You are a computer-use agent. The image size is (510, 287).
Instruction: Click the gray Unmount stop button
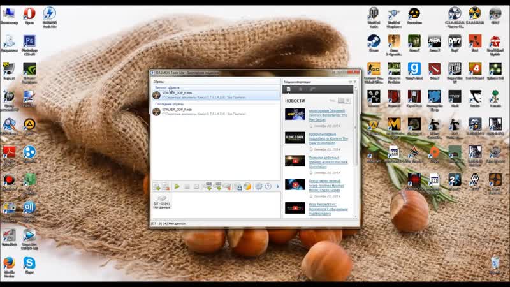tap(187, 186)
